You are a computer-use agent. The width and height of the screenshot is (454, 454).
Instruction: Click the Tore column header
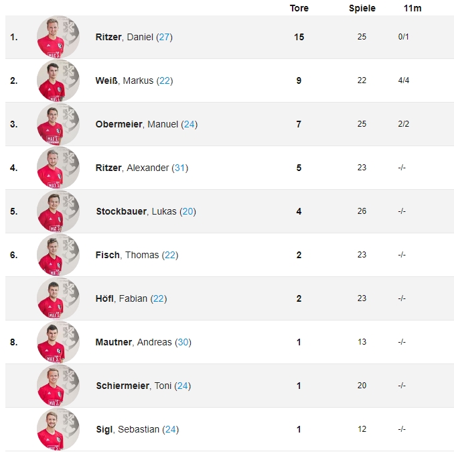(x=299, y=8)
